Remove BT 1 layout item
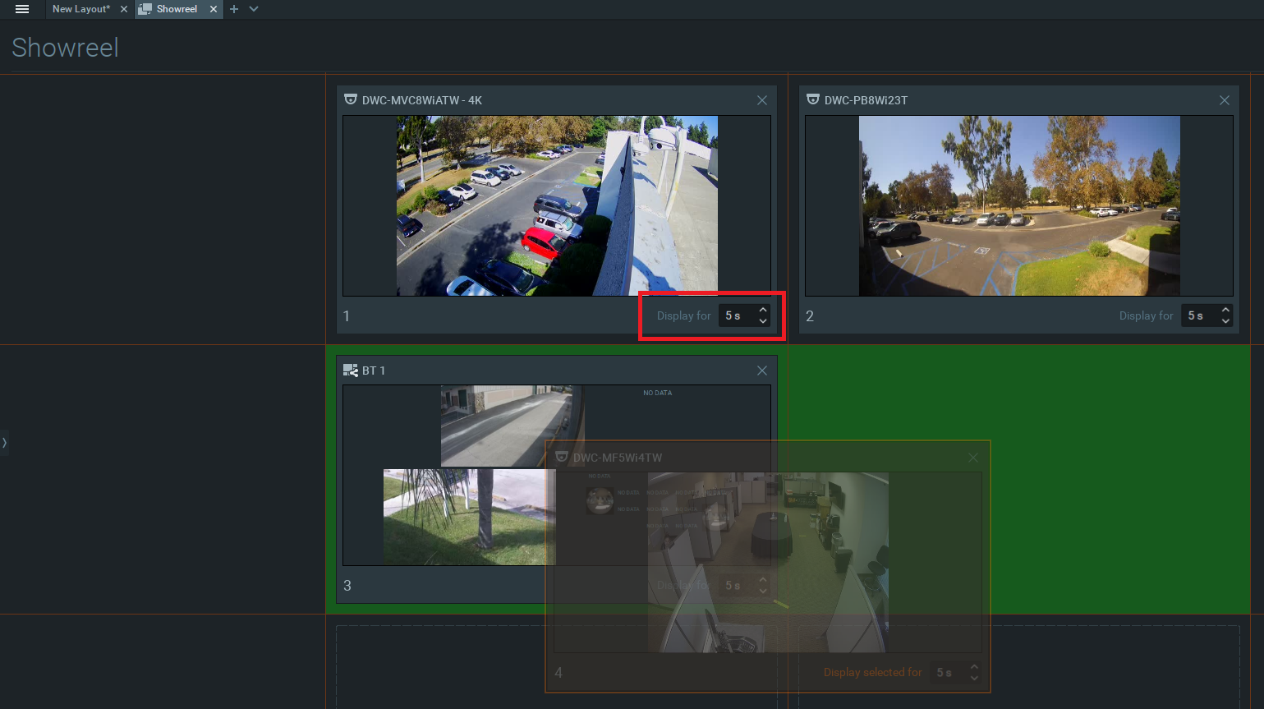1264x709 pixels. click(762, 371)
